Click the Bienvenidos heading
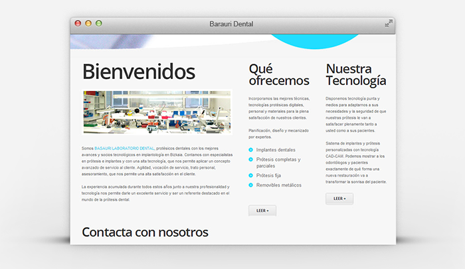Viewport: 465px width, 269px height. tap(139, 72)
